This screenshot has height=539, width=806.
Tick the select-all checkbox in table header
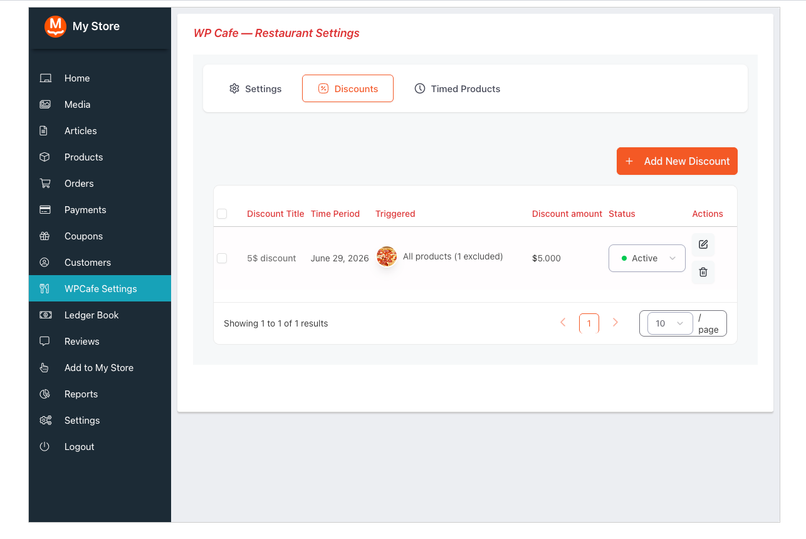coord(222,214)
